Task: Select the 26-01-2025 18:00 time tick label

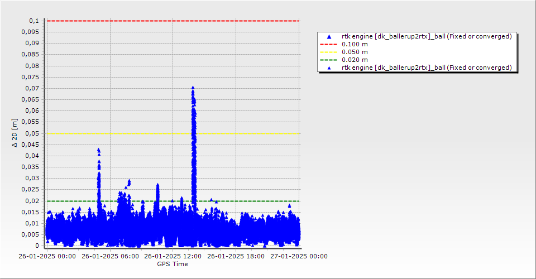Action: click(x=236, y=256)
